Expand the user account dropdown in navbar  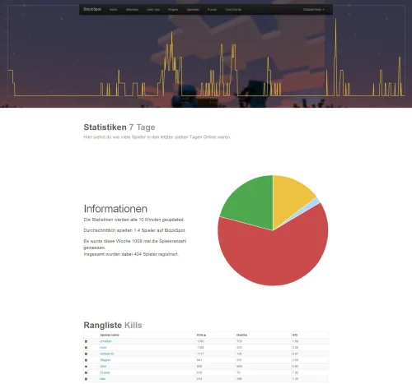pos(313,10)
